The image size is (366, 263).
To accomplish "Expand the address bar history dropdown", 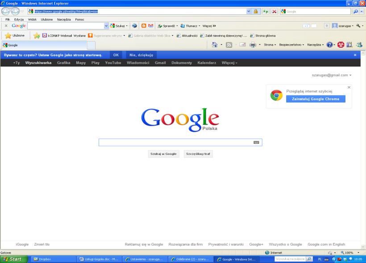I will click(248, 12).
